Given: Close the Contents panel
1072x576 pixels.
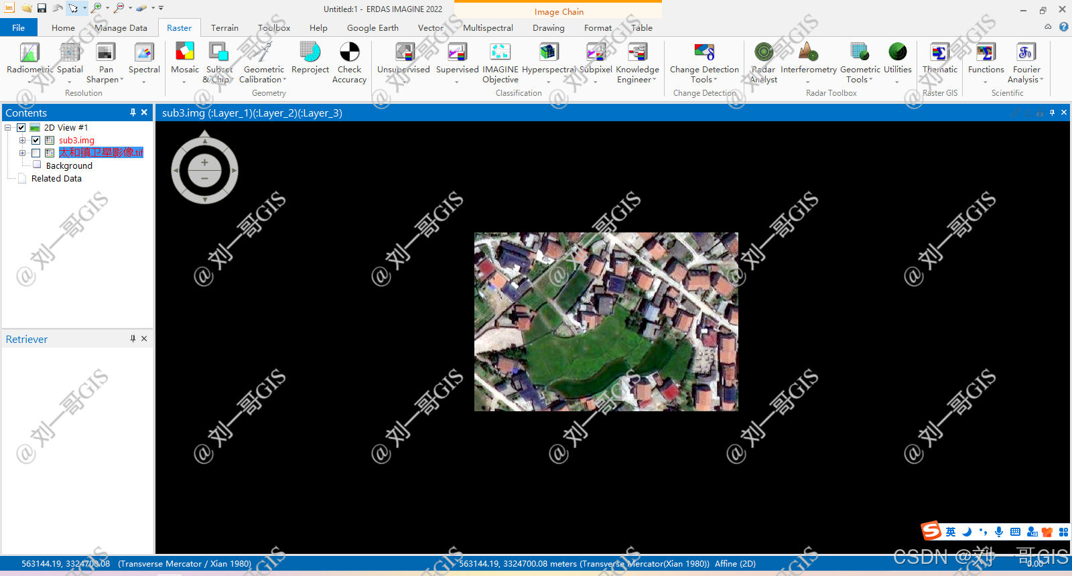Looking at the screenshot, I should tap(144, 113).
